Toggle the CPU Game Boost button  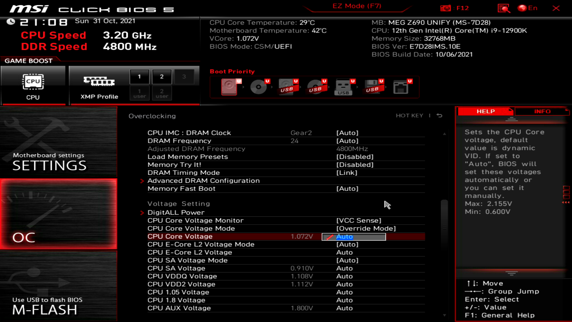[x=33, y=86]
